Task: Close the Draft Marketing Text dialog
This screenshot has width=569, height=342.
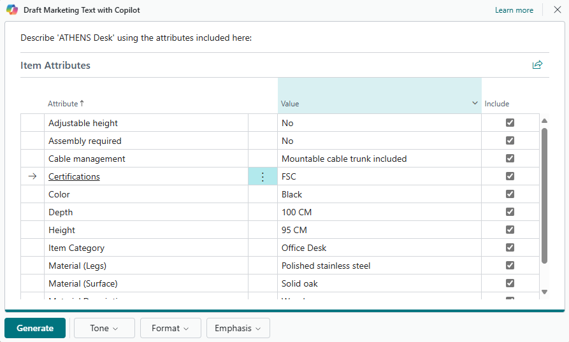Action: [557, 10]
